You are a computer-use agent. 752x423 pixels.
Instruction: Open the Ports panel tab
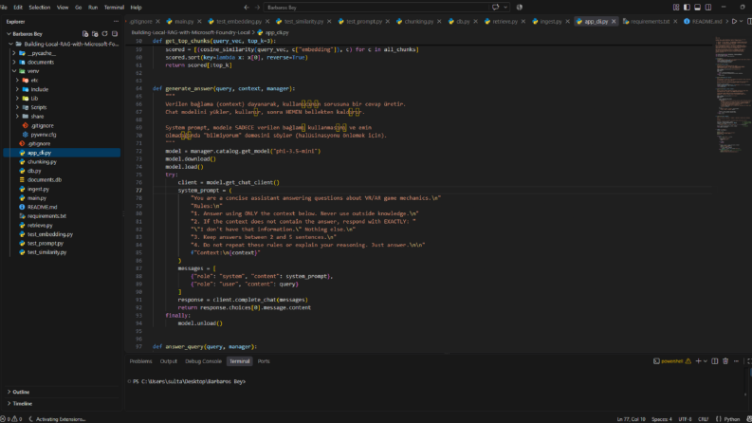click(x=264, y=361)
